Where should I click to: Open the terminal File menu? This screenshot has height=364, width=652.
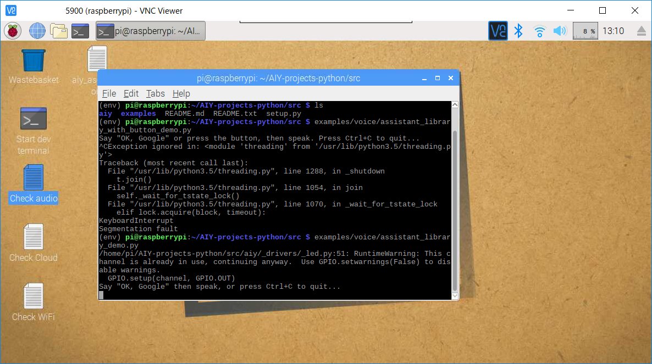[x=109, y=93]
